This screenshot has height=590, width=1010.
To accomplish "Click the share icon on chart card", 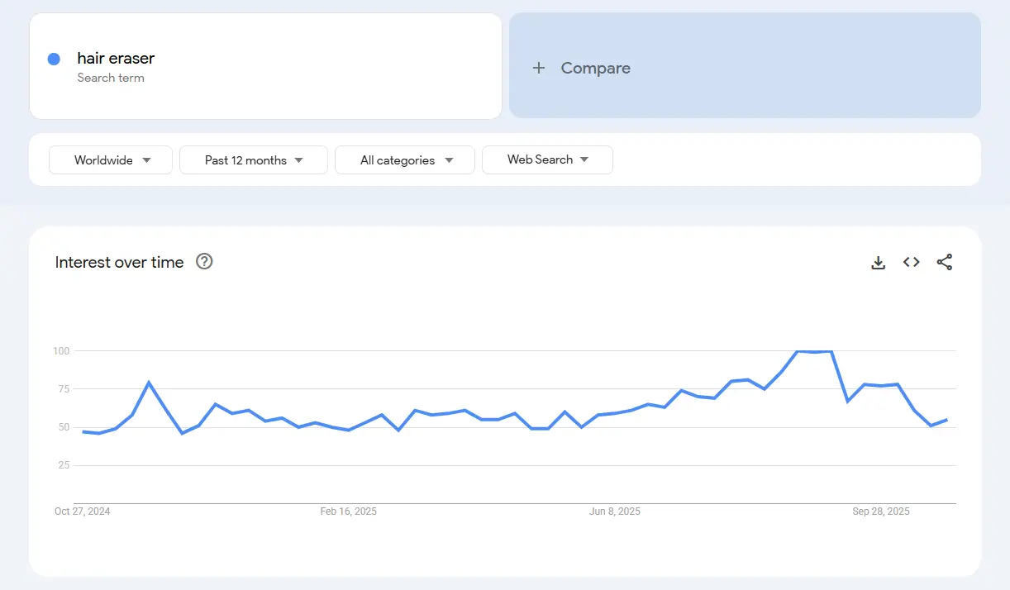I will (x=944, y=262).
